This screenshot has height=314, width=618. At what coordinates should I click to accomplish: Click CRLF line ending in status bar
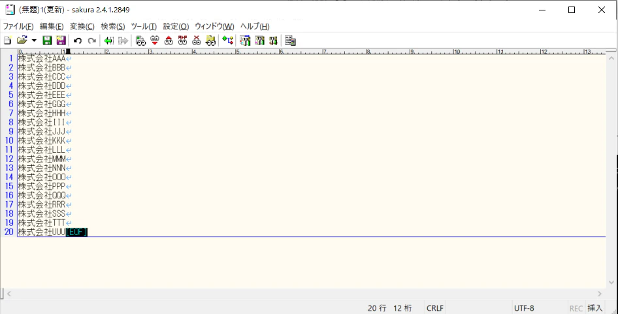click(434, 308)
